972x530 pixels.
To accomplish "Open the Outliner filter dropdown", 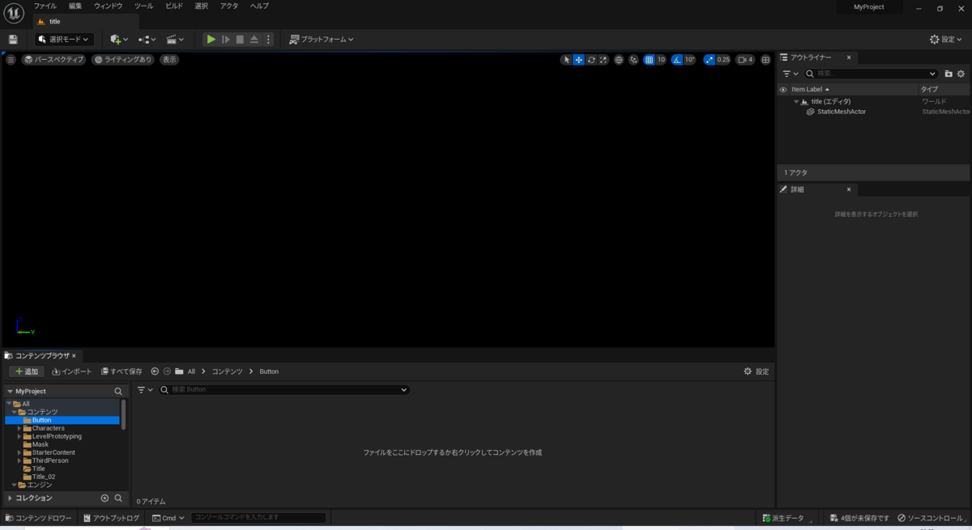I will (x=790, y=74).
